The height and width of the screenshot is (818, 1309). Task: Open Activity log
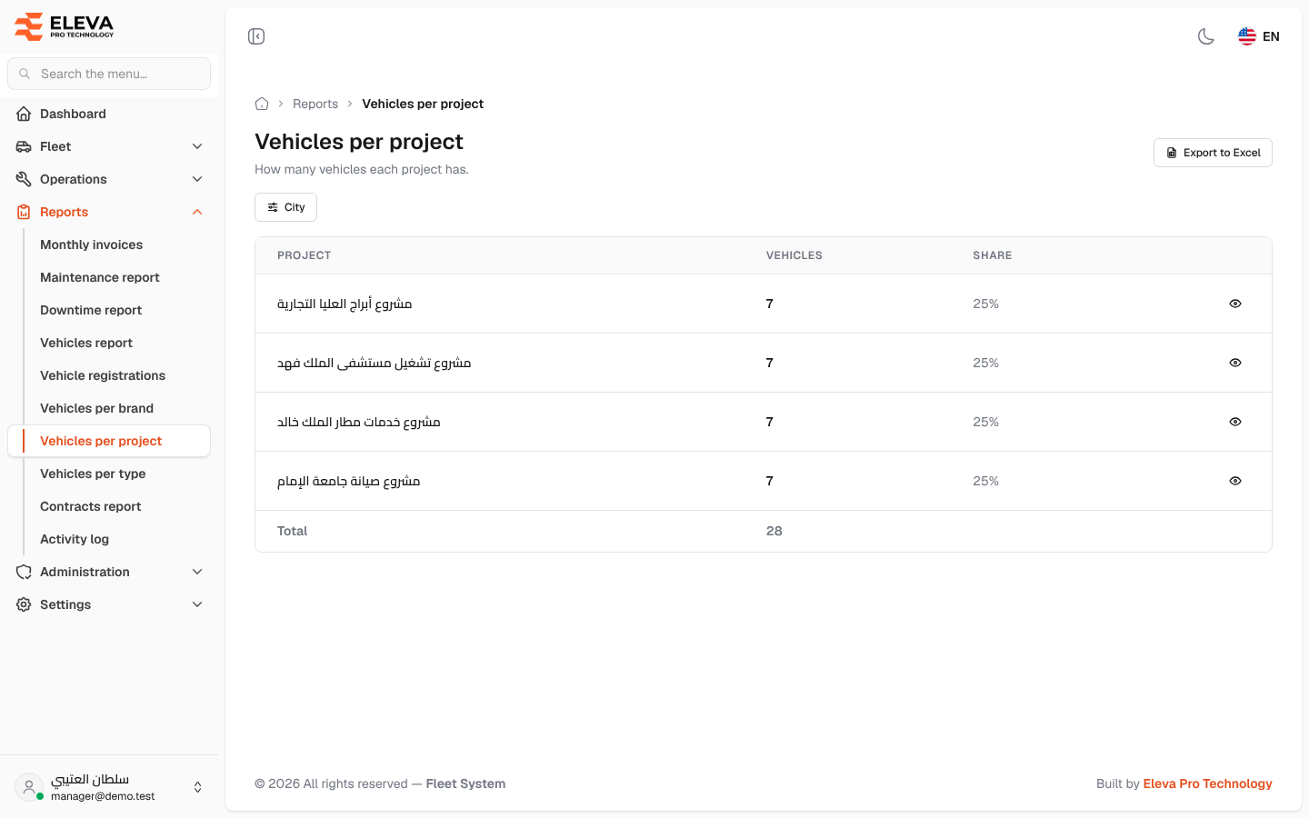click(75, 539)
